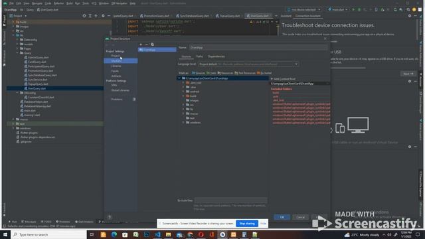Expand the android folder in dialog
425x239 pixels.
183,92
